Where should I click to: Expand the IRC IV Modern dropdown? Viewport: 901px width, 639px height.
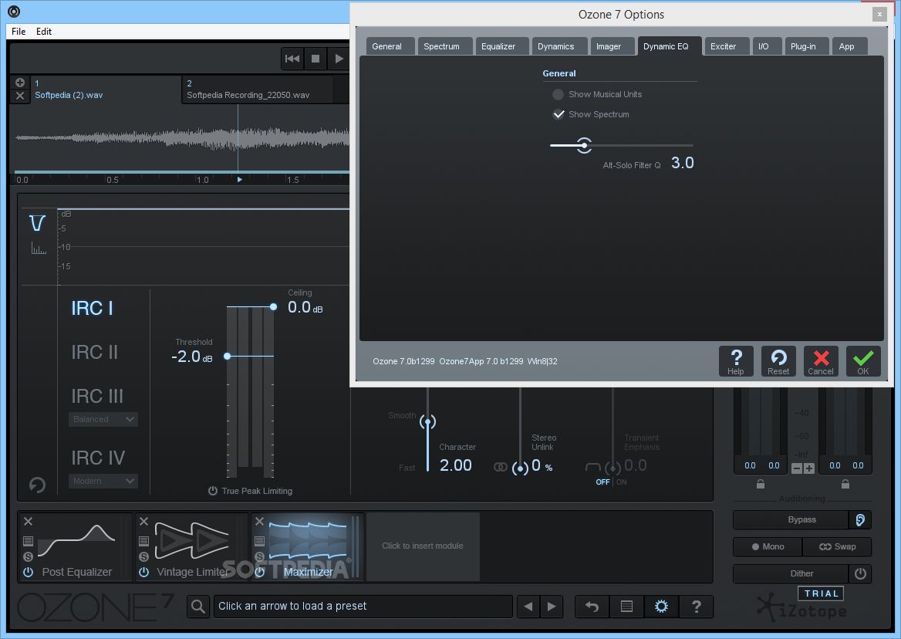click(x=103, y=481)
